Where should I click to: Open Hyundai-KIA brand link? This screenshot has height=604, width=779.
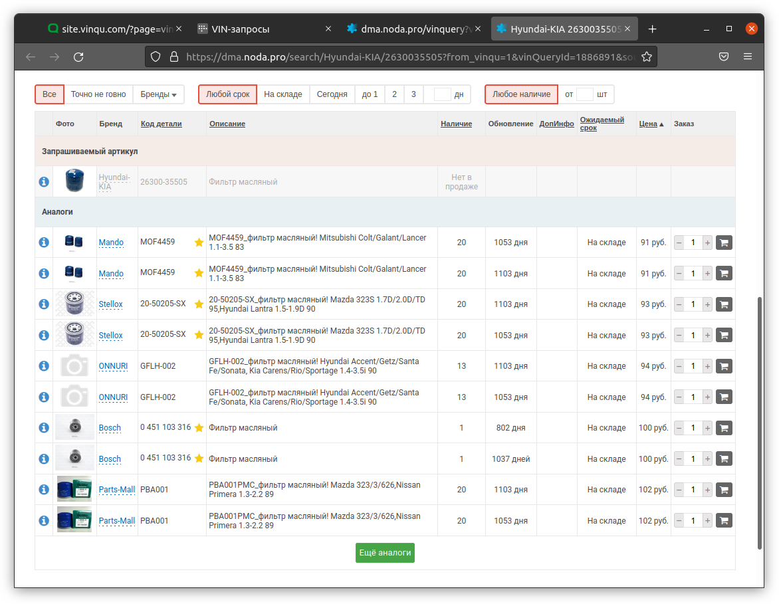[x=114, y=182]
